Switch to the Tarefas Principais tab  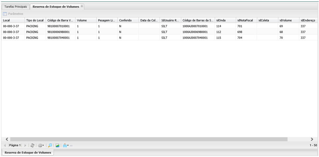15,7
